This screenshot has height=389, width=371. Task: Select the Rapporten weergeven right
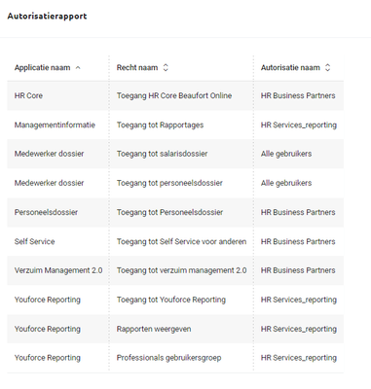point(154,329)
